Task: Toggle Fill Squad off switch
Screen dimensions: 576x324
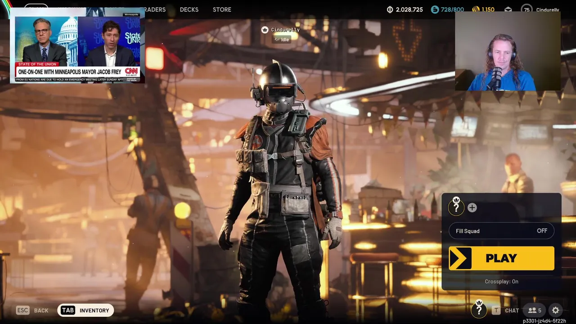Action: [501, 231]
